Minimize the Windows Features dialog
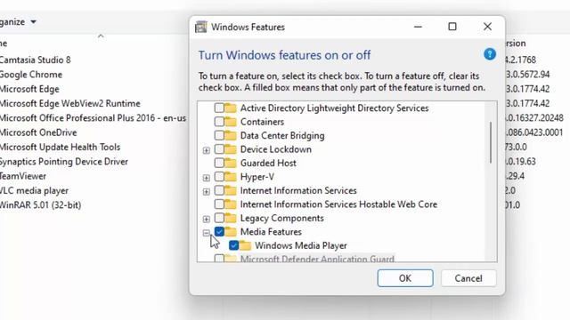Viewport: 570px width, 320px height. [418, 27]
